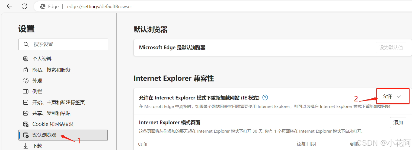
Task: Click the sidebar icon beside 侧栏
Action: 25,91
